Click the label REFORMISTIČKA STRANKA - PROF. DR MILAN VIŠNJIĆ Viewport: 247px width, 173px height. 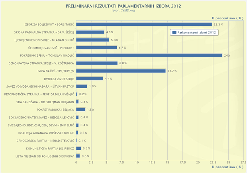[x=39, y=94]
